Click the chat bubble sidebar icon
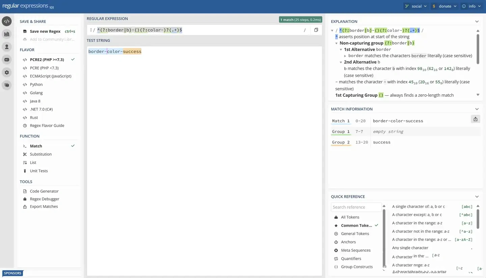Screen dimensions: 486x278 [x=7, y=85]
